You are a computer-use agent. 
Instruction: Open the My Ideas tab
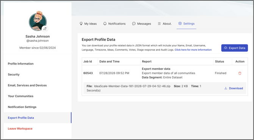tap(88, 24)
